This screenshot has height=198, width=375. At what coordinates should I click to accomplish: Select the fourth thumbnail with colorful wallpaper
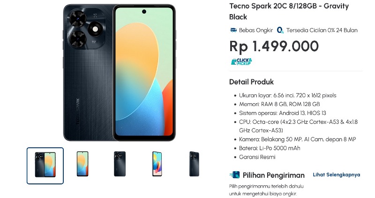coord(157,164)
